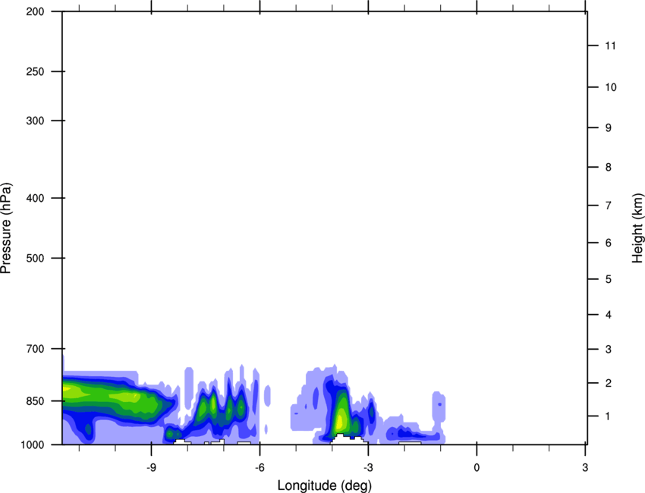Pick the 8 km height label
The height and width of the screenshot is (493, 645).
[x=609, y=168]
